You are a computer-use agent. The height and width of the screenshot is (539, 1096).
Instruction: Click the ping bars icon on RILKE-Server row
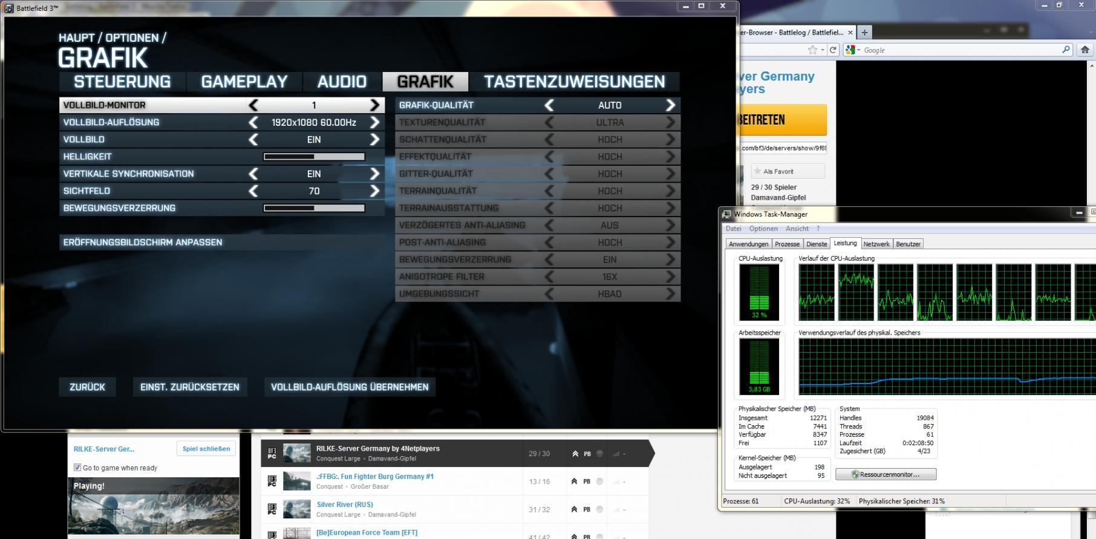[x=616, y=454]
